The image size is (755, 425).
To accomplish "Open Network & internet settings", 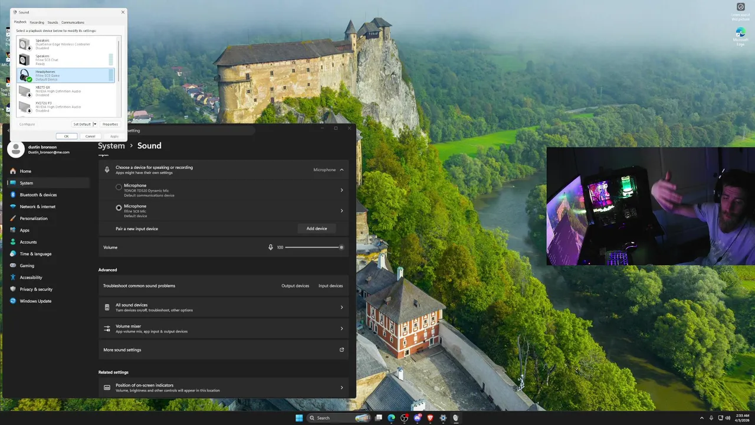I will [48, 207].
